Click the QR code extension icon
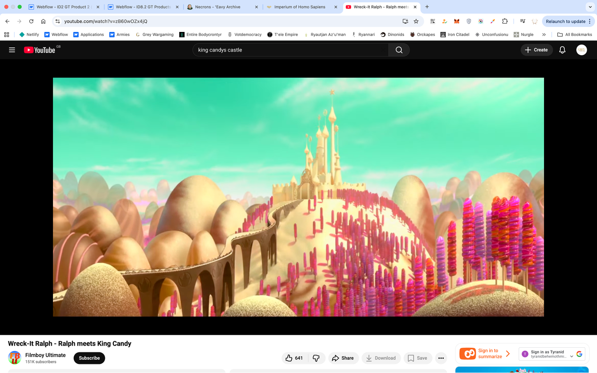The height and width of the screenshot is (373, 597). coord(433,21)
